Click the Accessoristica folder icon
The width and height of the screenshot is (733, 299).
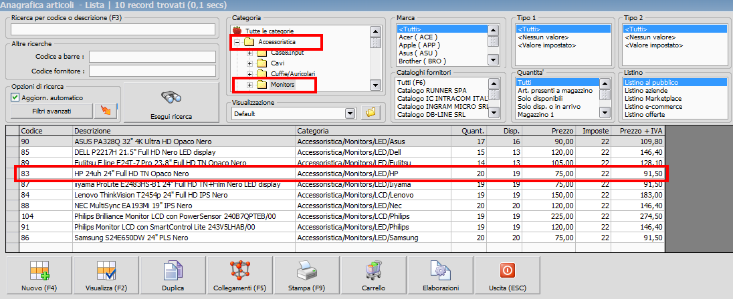coord(249,42)
